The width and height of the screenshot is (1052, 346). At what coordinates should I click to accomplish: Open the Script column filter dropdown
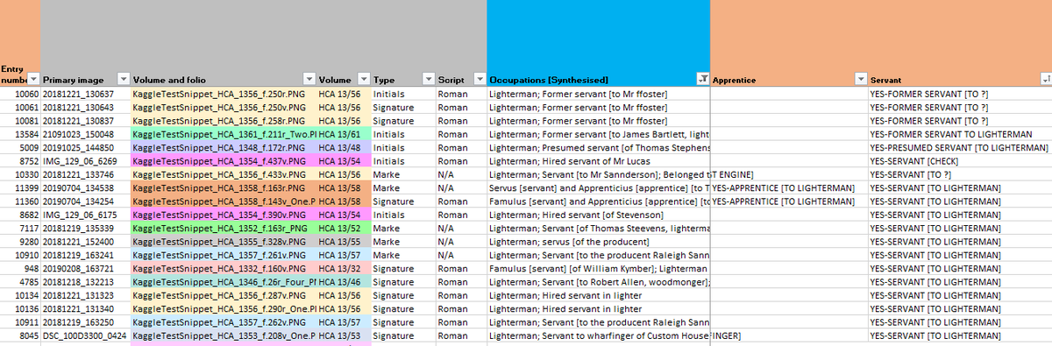(x=479, y=79)
